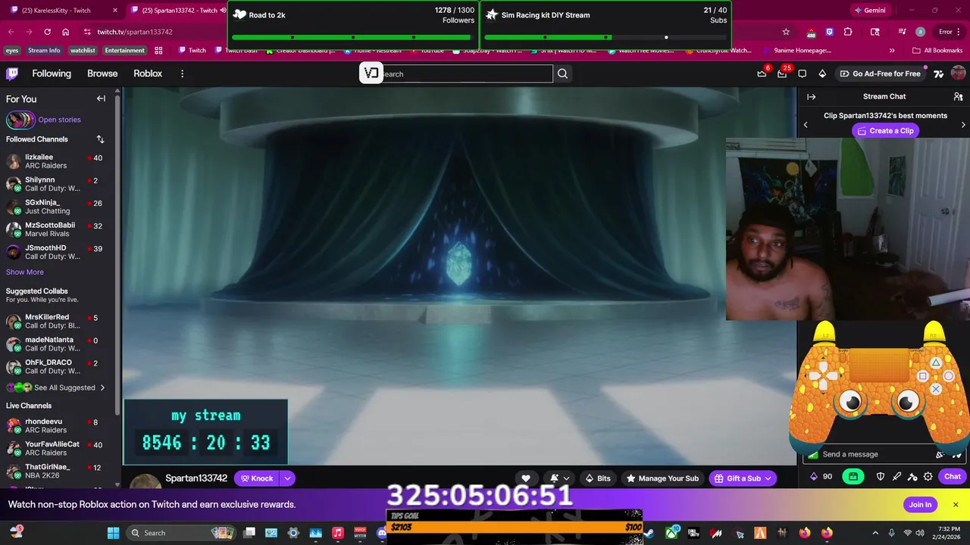Bookmark this page with the star
Screen dimensions: 970x545
(786, 32)
